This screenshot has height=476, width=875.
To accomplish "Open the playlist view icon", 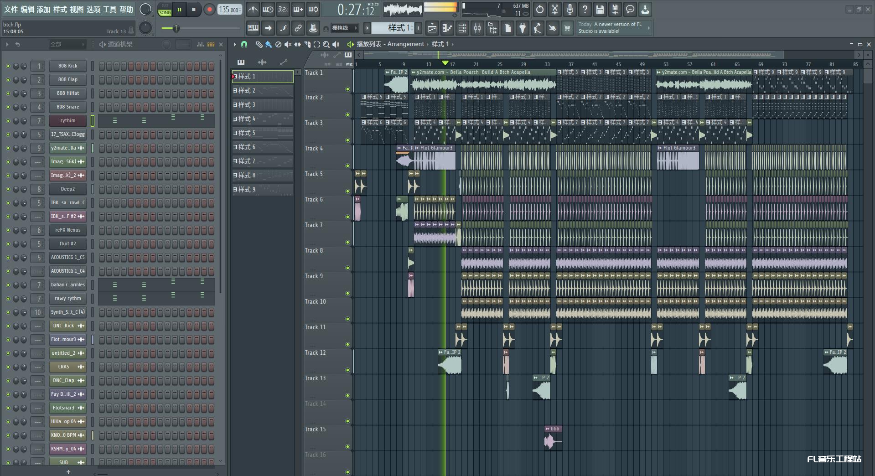I will 432,28.
